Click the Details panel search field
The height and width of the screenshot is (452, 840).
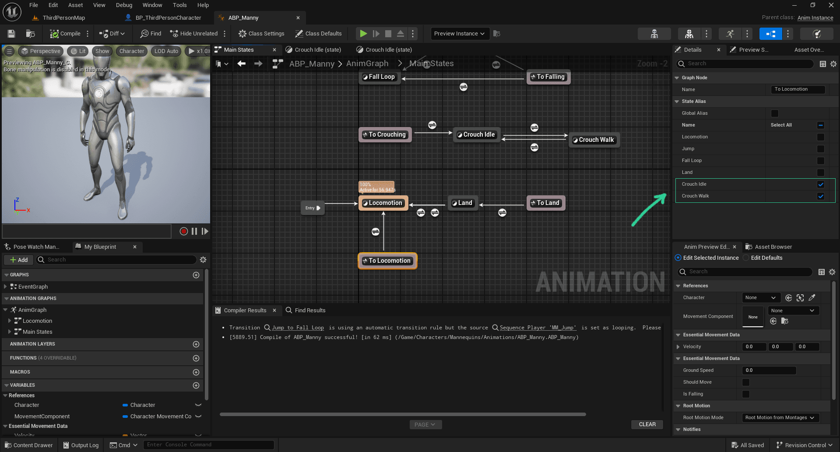[745, 64]
